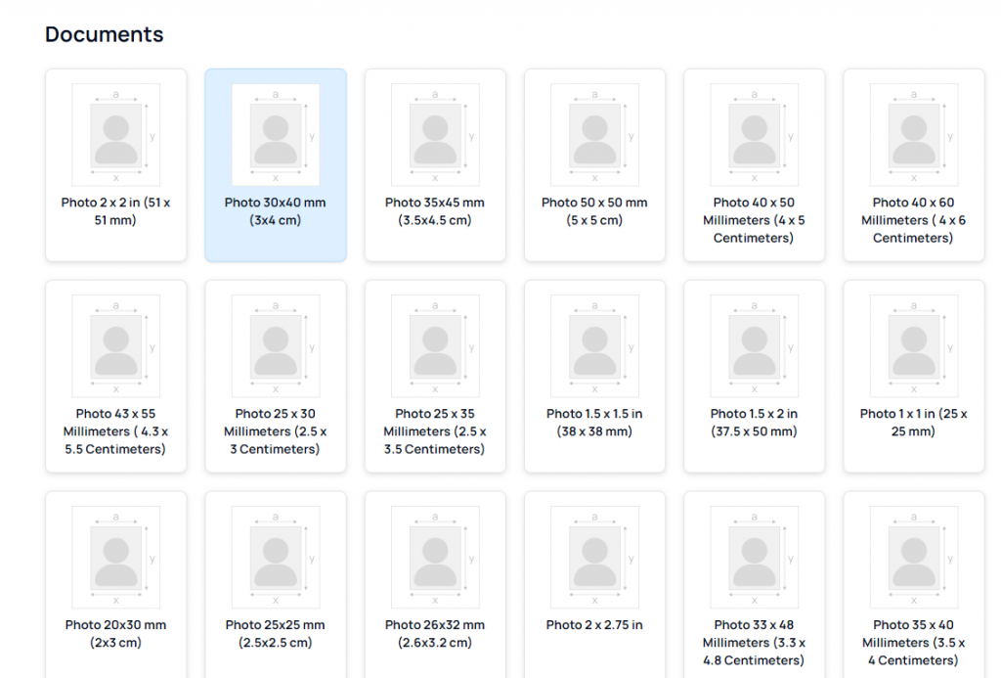
Task: Click the Photo 26x32 mm label
Action: pyautogui.click(x=435, y=634)
